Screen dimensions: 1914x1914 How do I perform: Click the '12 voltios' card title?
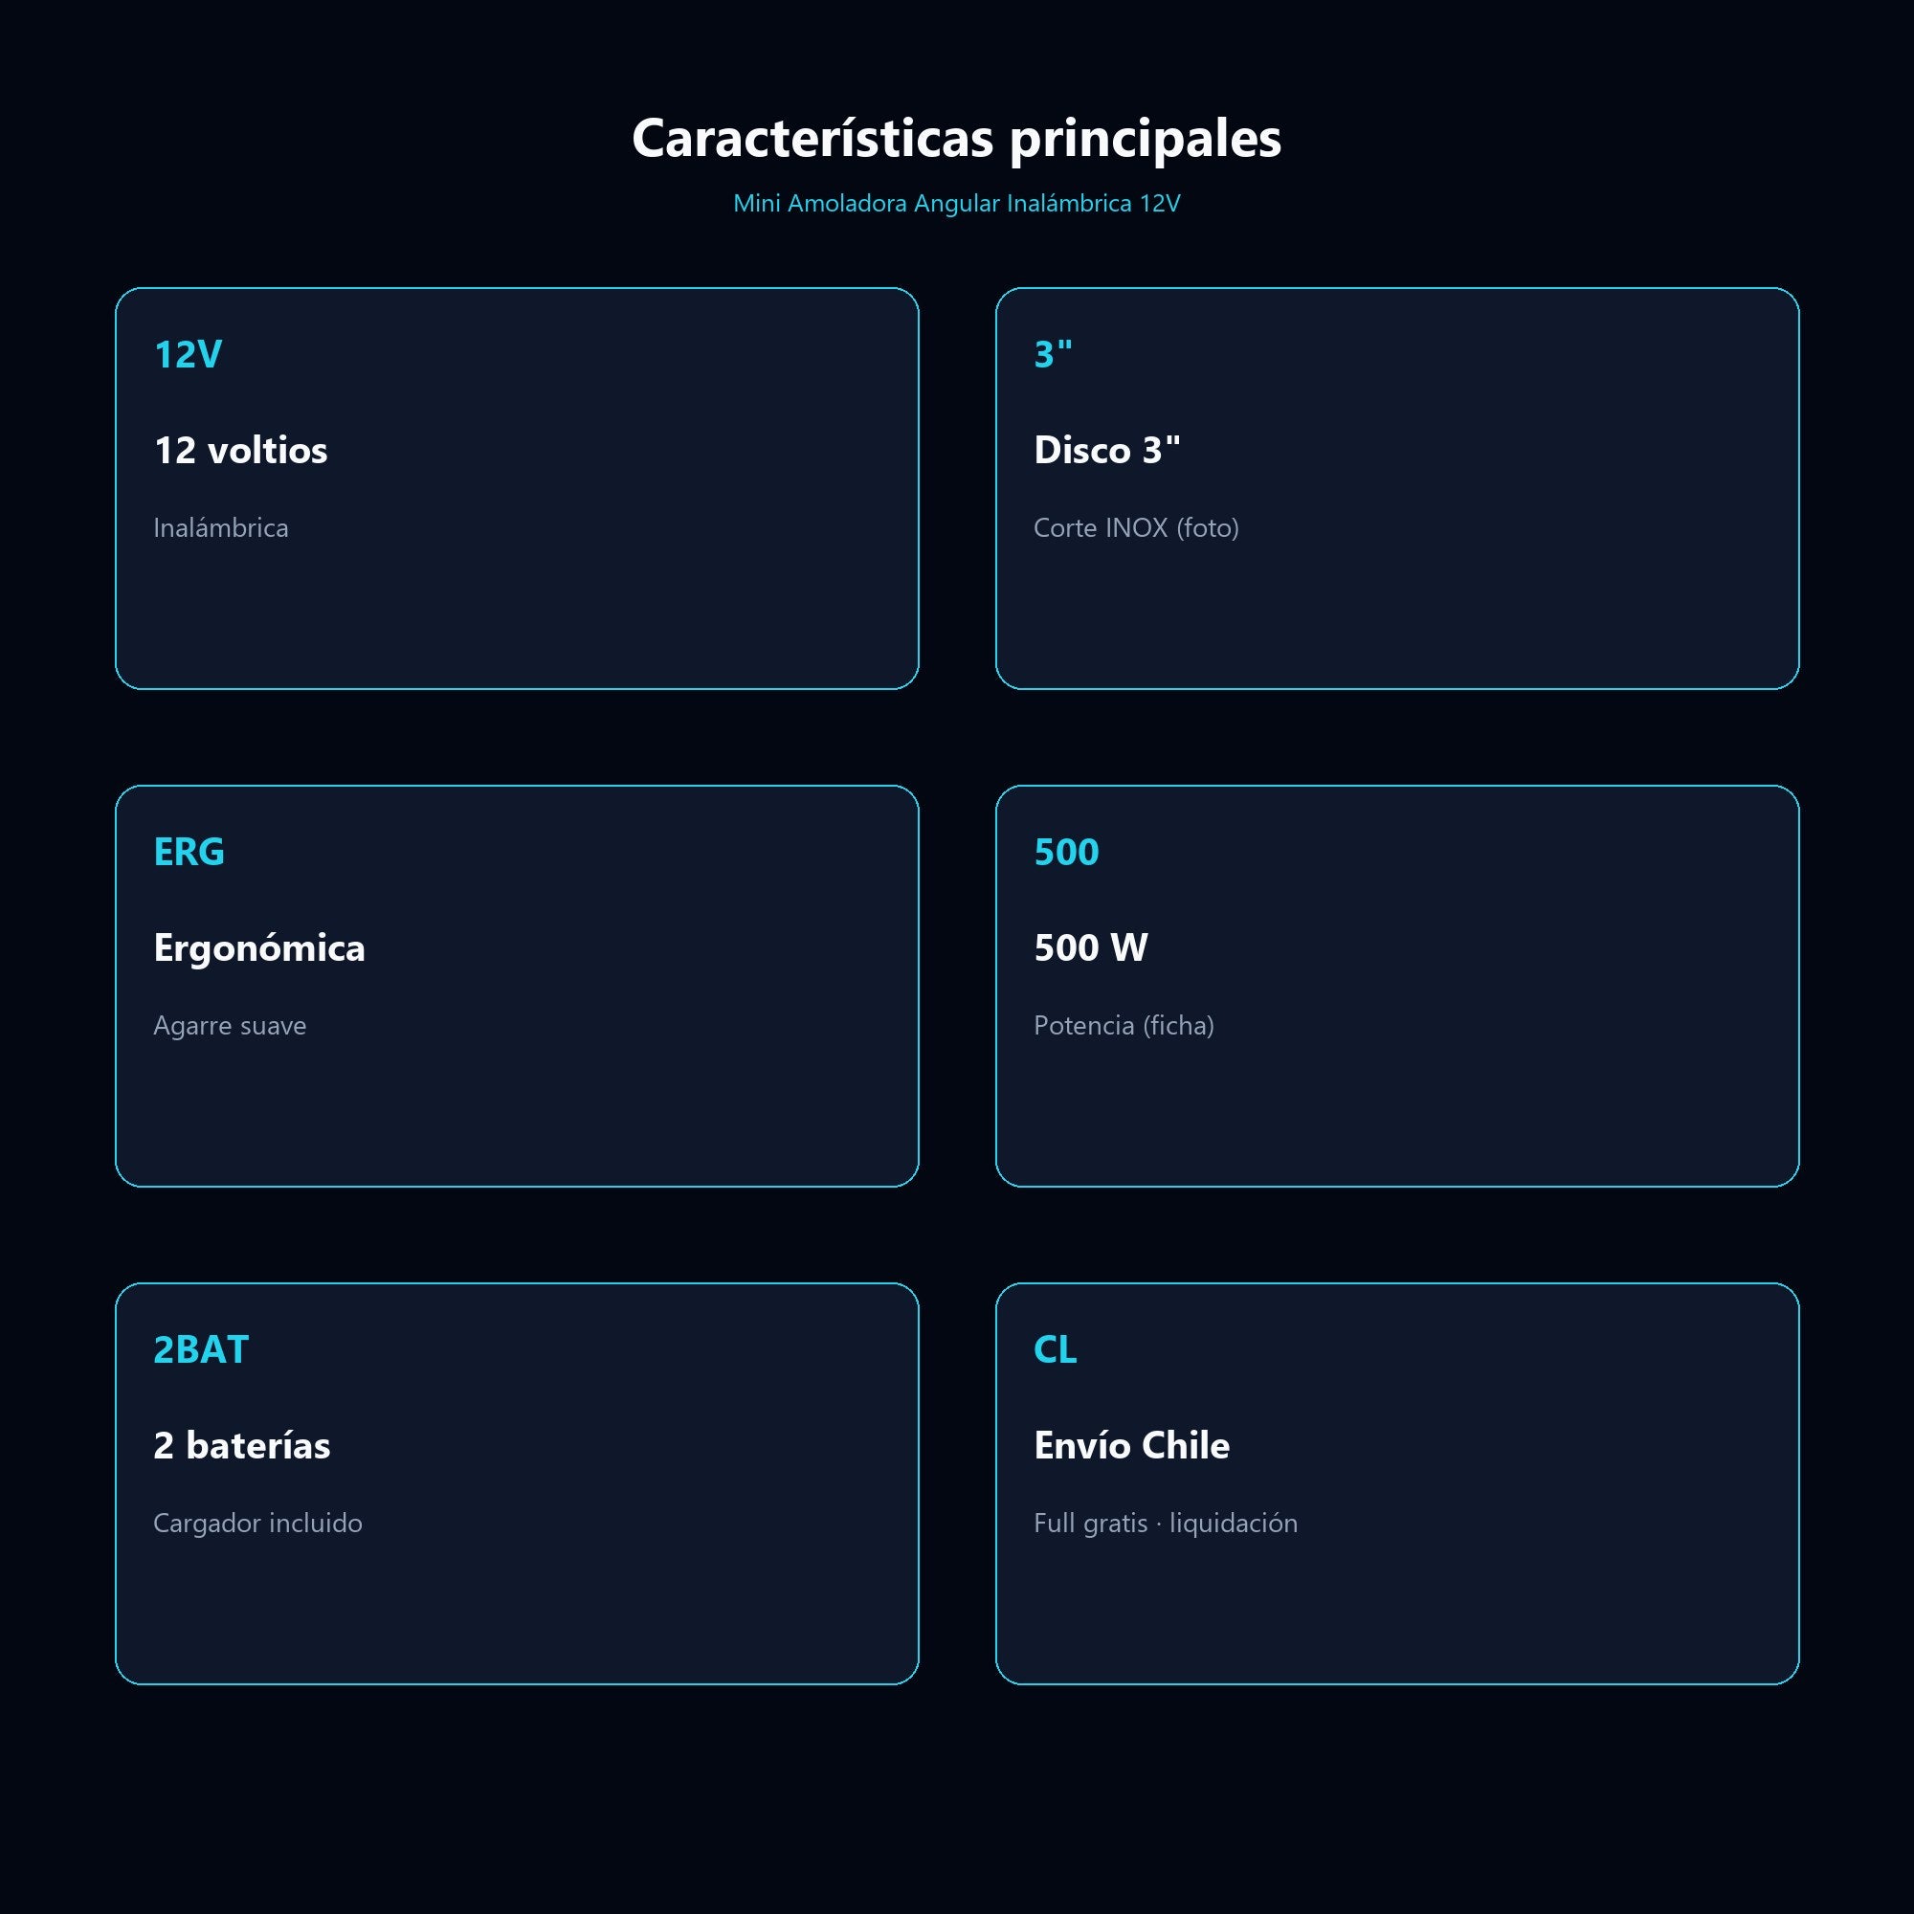point(241,451)
